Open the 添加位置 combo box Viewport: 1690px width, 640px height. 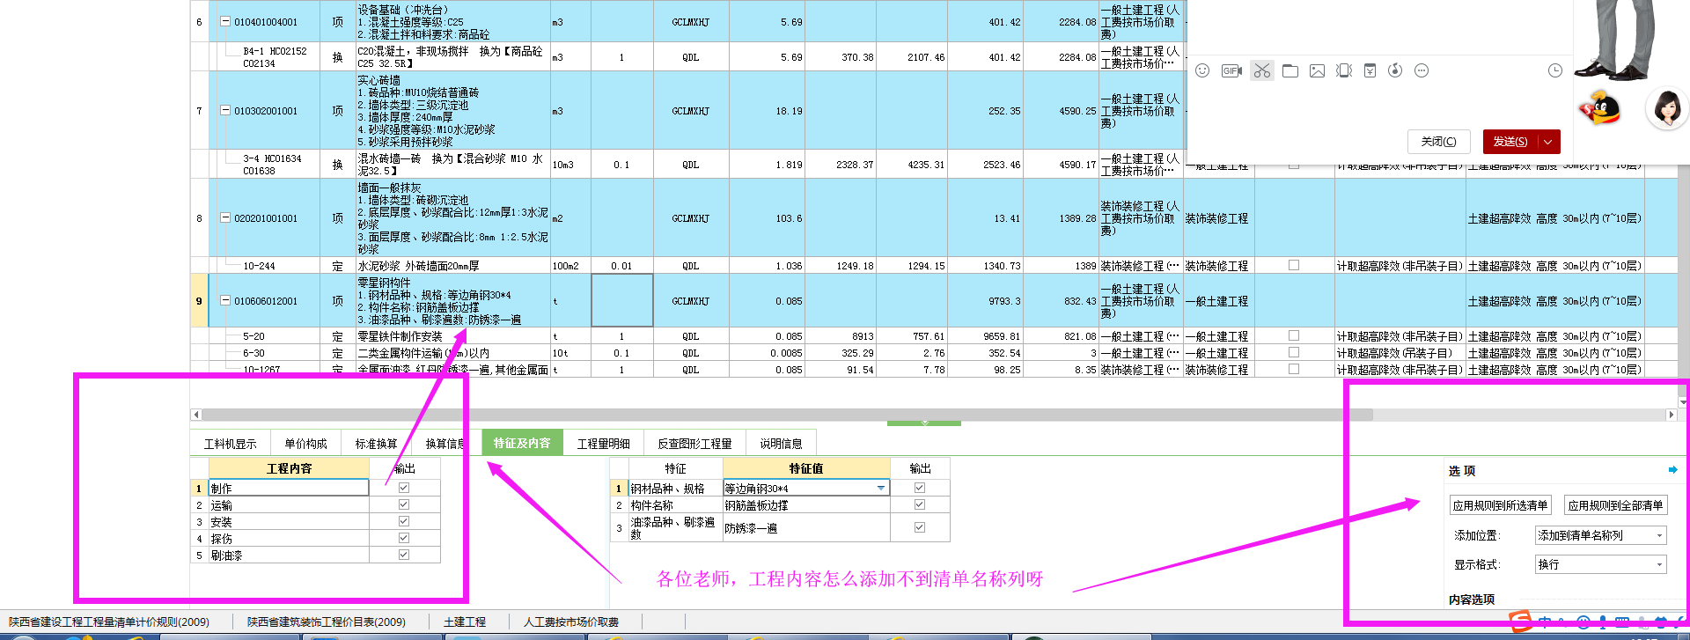coord(1600,535)
